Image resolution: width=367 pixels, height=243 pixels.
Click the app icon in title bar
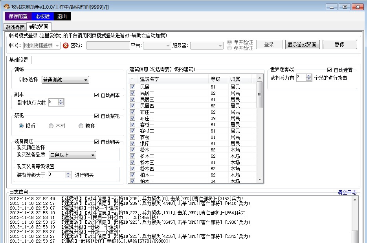6,7
